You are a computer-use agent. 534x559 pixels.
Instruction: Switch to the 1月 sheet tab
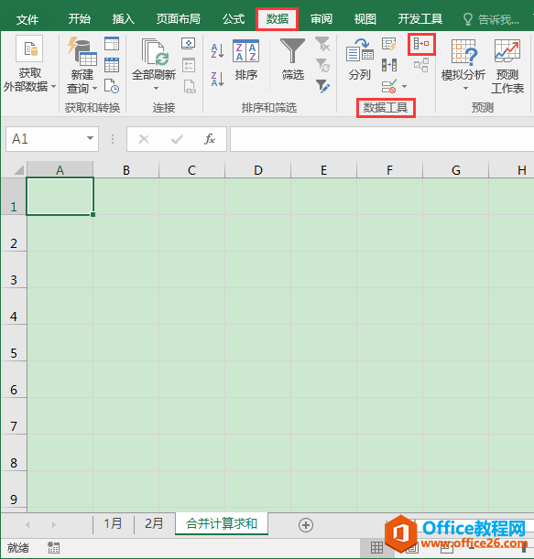(114, 524)
